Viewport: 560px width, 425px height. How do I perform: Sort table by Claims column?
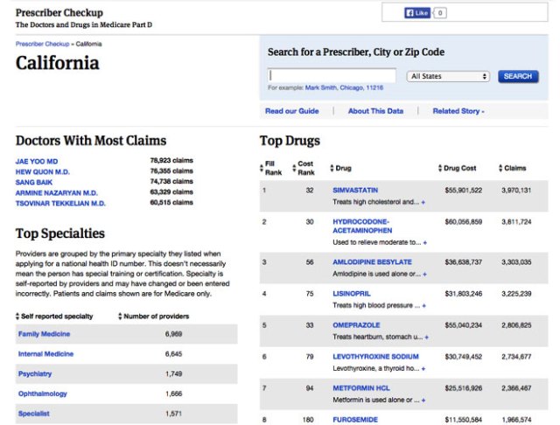click(x=500, y=168)
